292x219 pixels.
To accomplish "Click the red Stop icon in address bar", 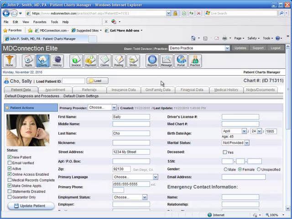I will pyautogui.click(x=199, y=13).
